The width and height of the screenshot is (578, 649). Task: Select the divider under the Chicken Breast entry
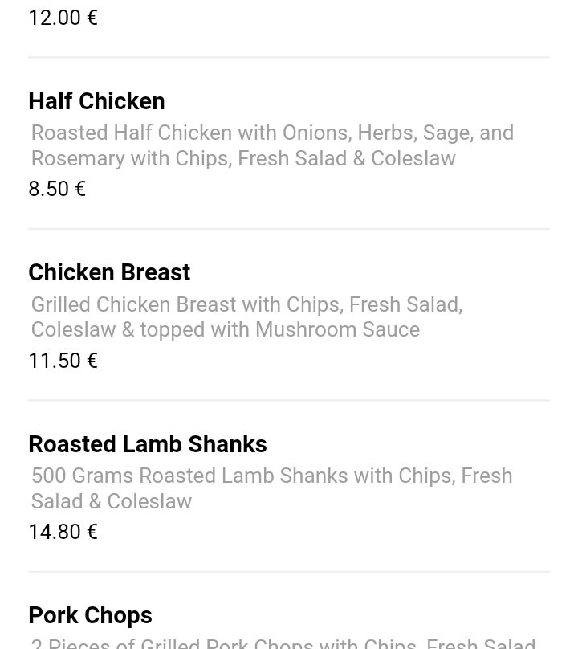pos(289,400)
